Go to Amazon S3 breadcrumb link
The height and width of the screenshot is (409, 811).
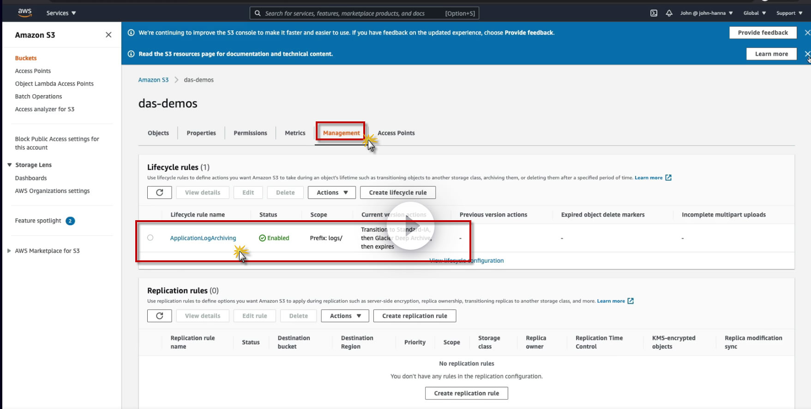pyautogui.click(x=154, y=80)
